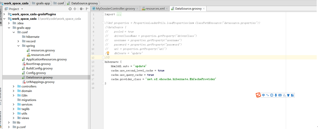Click the Sogou microphone voice input icon
Screen dimensions: 318x129
[276, 95]
